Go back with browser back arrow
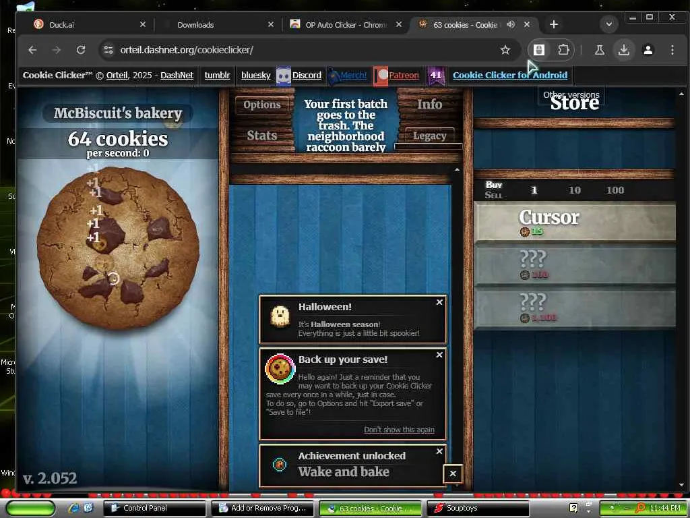Screen dimensions: 690x518 click(x=32, y=50)
